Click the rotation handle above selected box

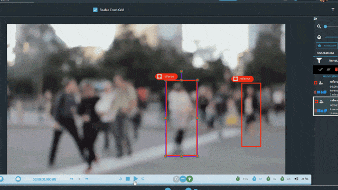[182, 71]
